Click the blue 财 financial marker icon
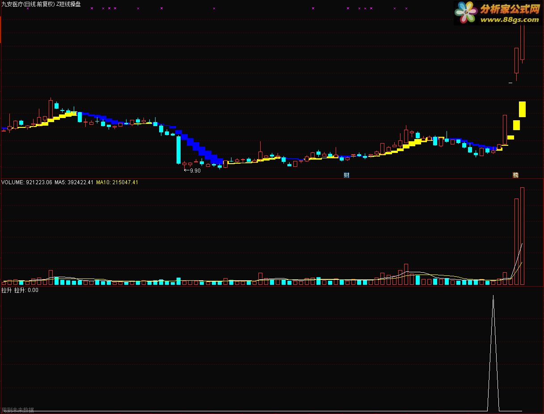 pyautogui.click(x=346, y=175)
